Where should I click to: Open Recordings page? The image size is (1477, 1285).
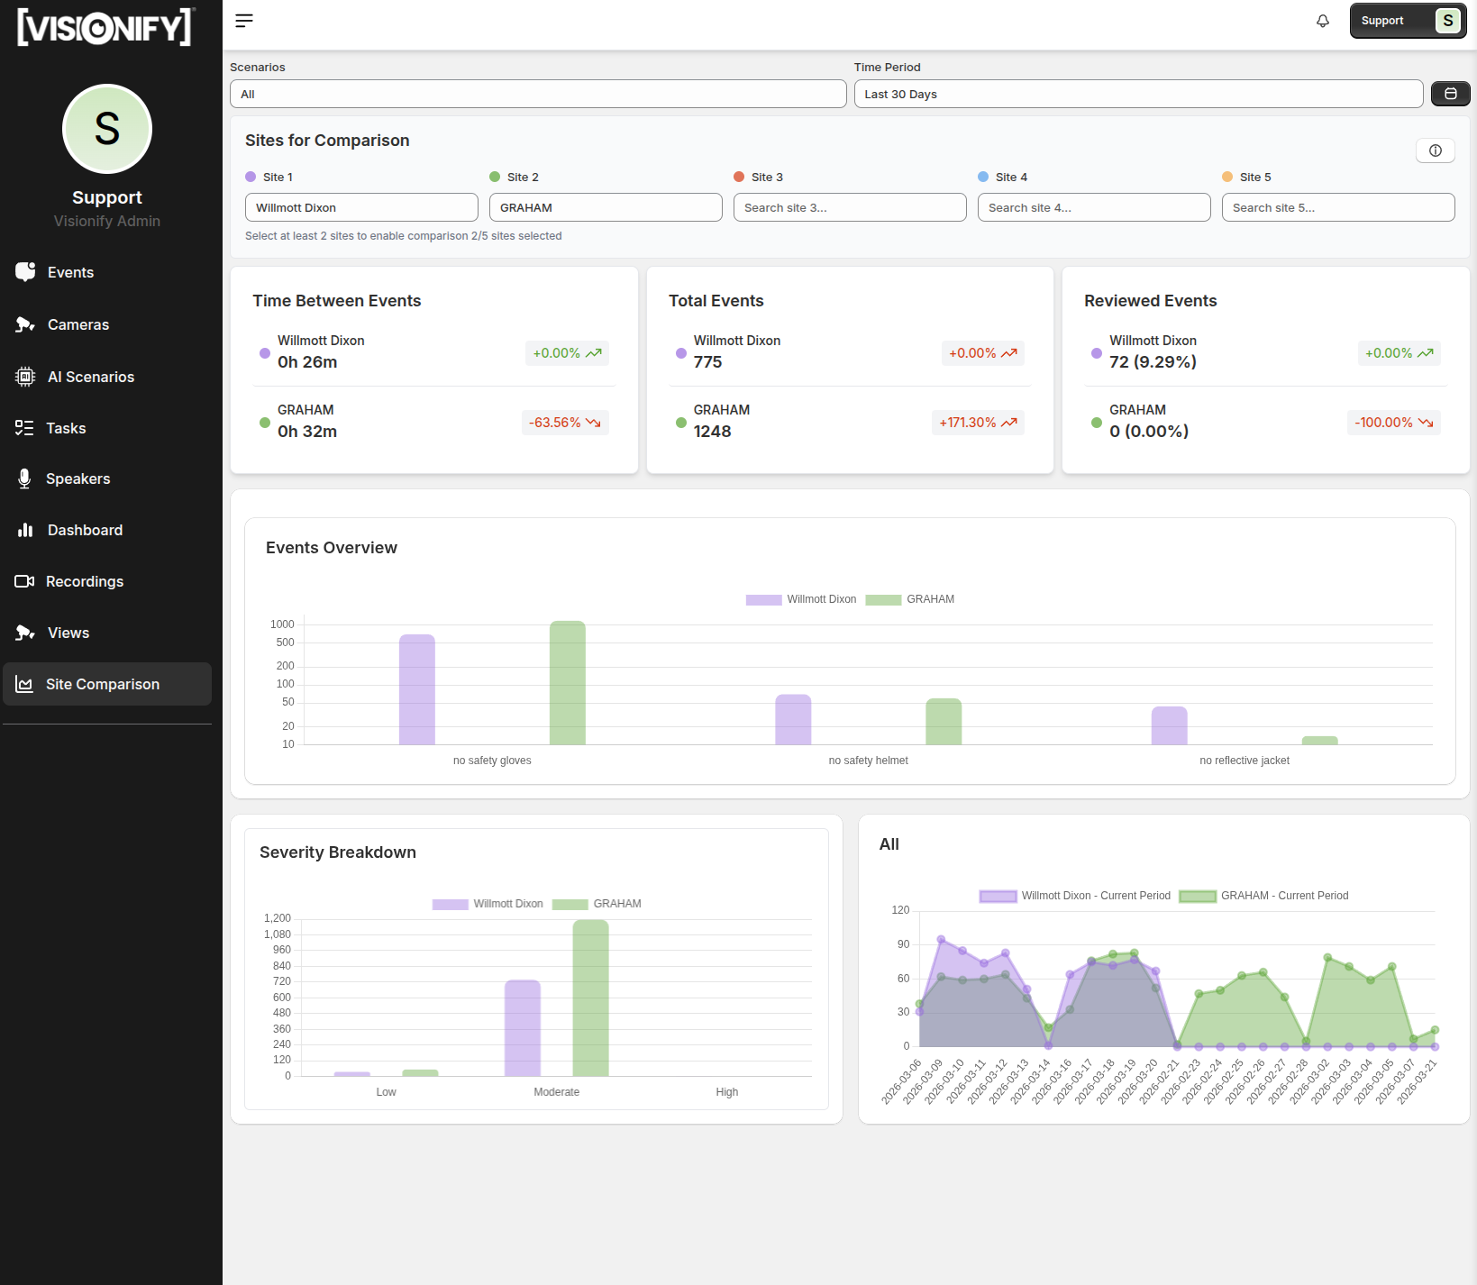[x=107, y=581]
